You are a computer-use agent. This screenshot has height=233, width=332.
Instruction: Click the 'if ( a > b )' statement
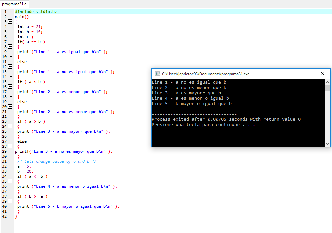tap(31, 121)
